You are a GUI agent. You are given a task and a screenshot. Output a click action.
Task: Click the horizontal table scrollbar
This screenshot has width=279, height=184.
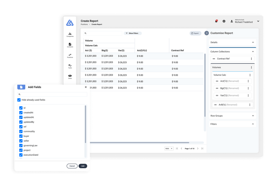tap(139, 143)
